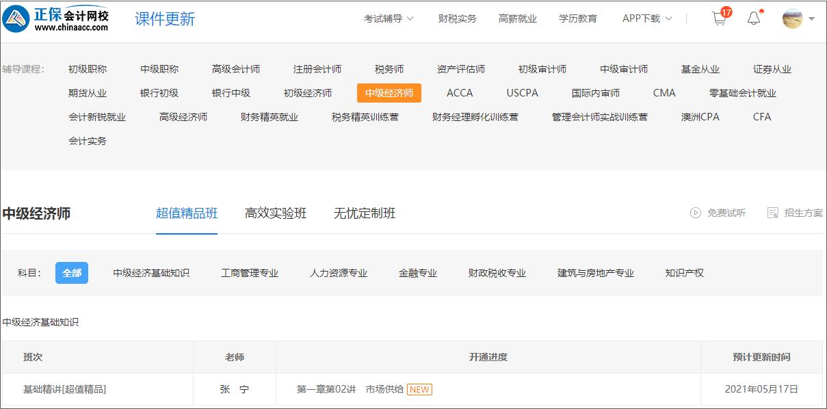The height and width of the screenshot is (409, 827).
Task: Select the 金融专业 subject filter
Action: pyautogui.click(x=417, y=272)
